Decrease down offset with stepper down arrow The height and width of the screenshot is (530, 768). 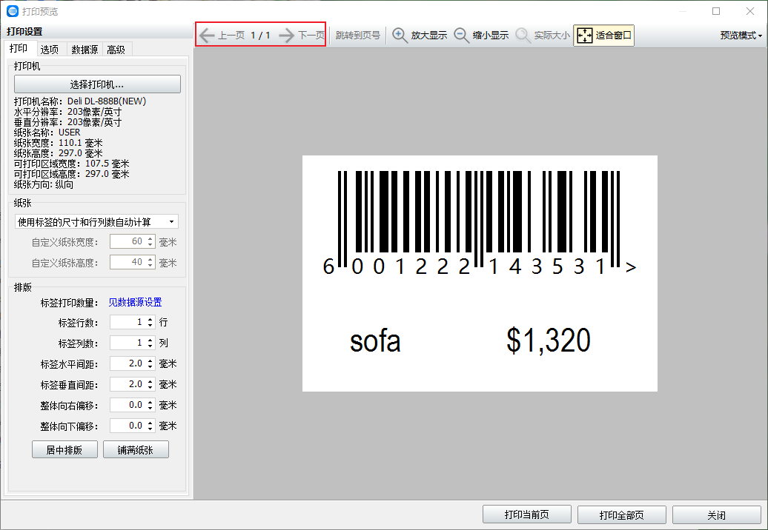point(150,429)
